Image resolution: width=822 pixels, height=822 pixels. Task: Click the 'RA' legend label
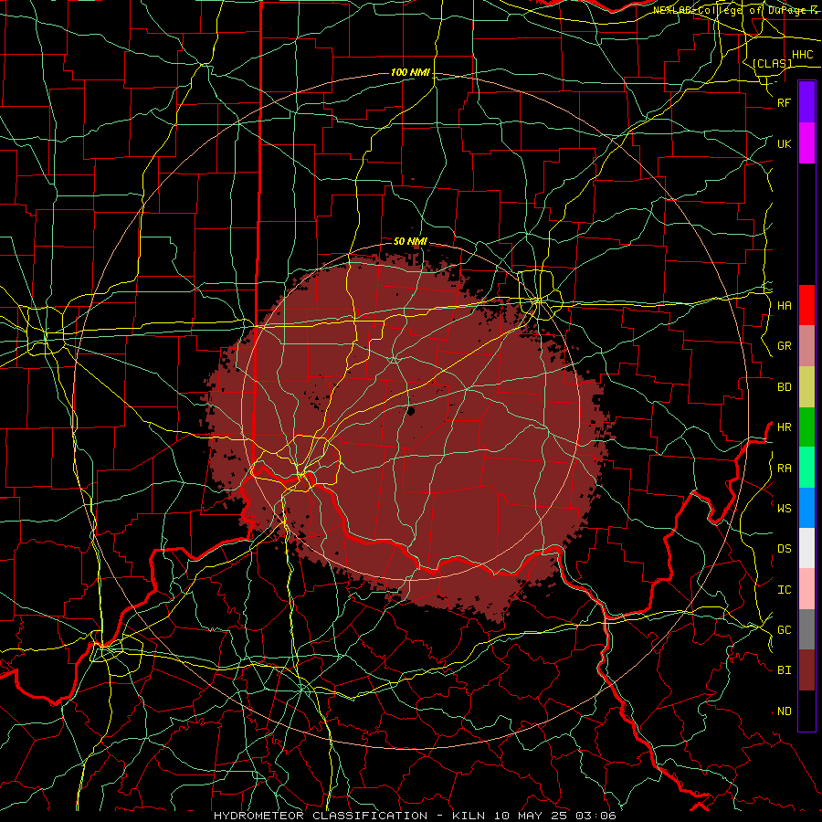tap(785, 469)
